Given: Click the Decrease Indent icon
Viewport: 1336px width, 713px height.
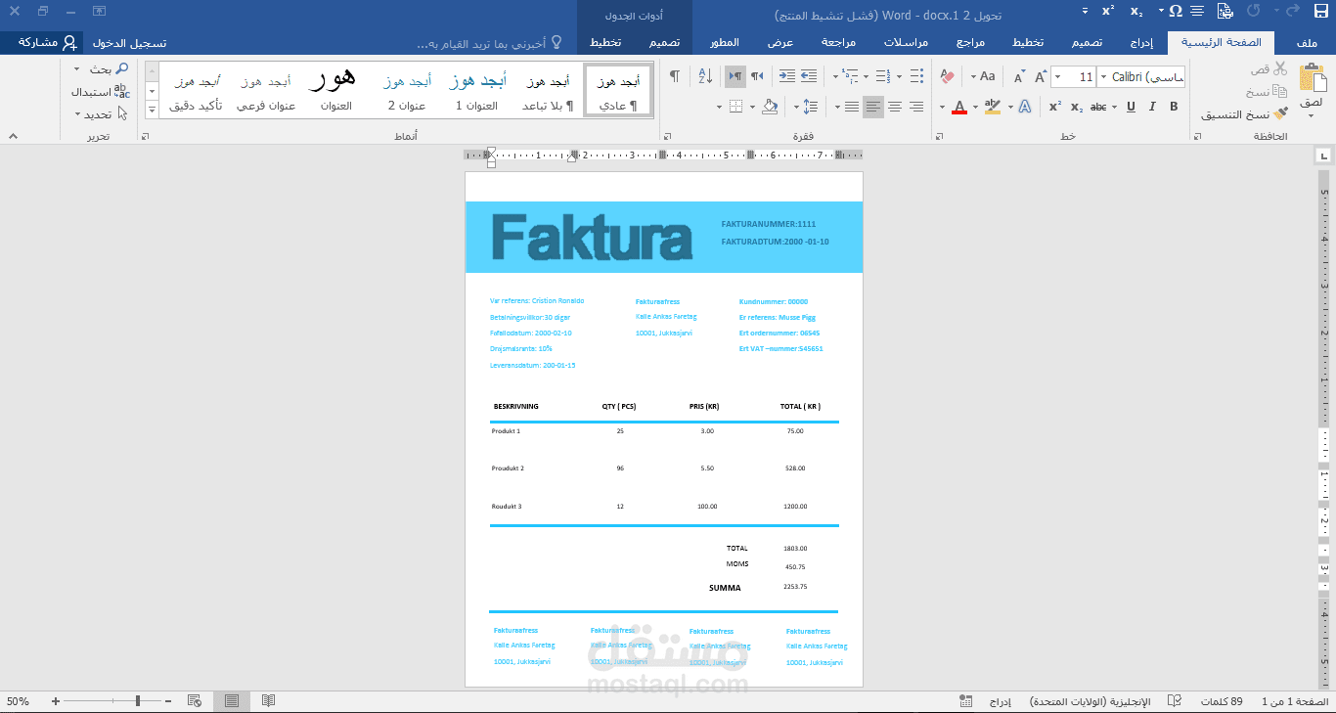Looking at the screenshot, I should (x=809, y=76).
